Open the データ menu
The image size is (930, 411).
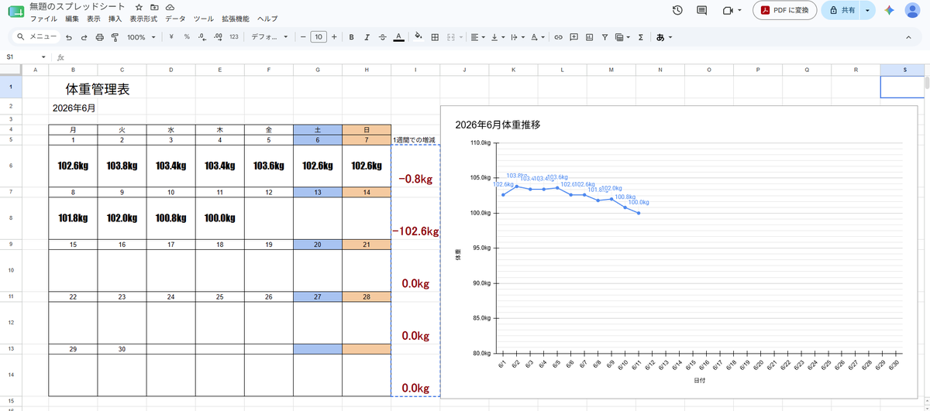(175, 18)
